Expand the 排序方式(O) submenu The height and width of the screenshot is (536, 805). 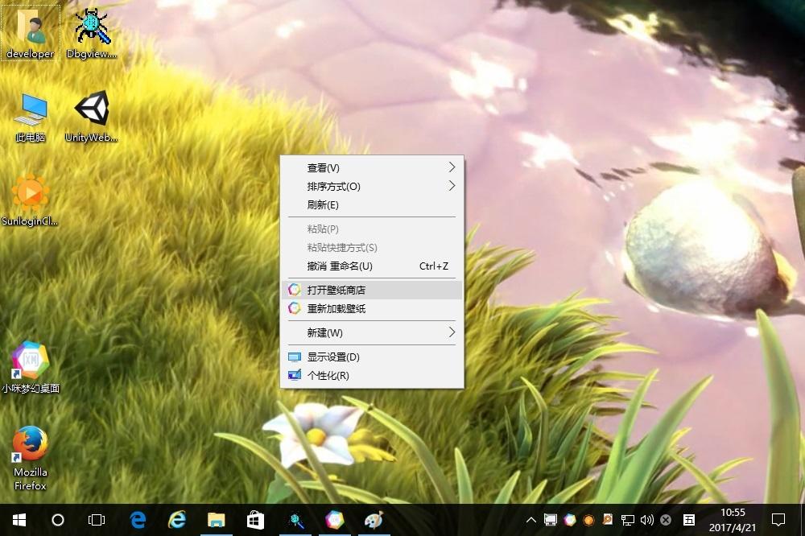(x=372, y=187)
